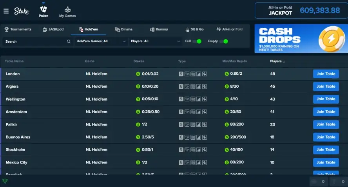
Task: Switch to the JAQKpot! tab
Action: [x=53, y=29]
